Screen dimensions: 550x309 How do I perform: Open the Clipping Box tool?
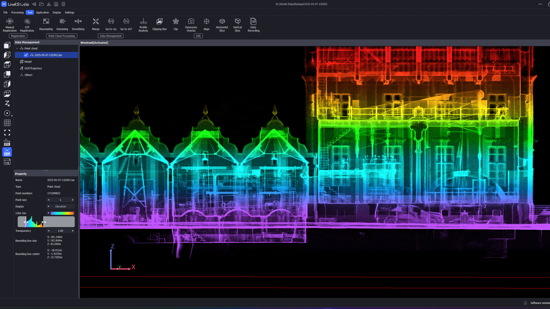click(159, 24)
